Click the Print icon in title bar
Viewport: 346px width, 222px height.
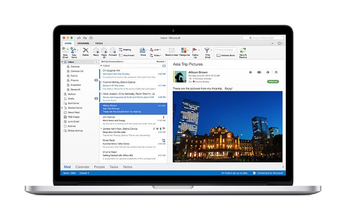pos(91,38)
